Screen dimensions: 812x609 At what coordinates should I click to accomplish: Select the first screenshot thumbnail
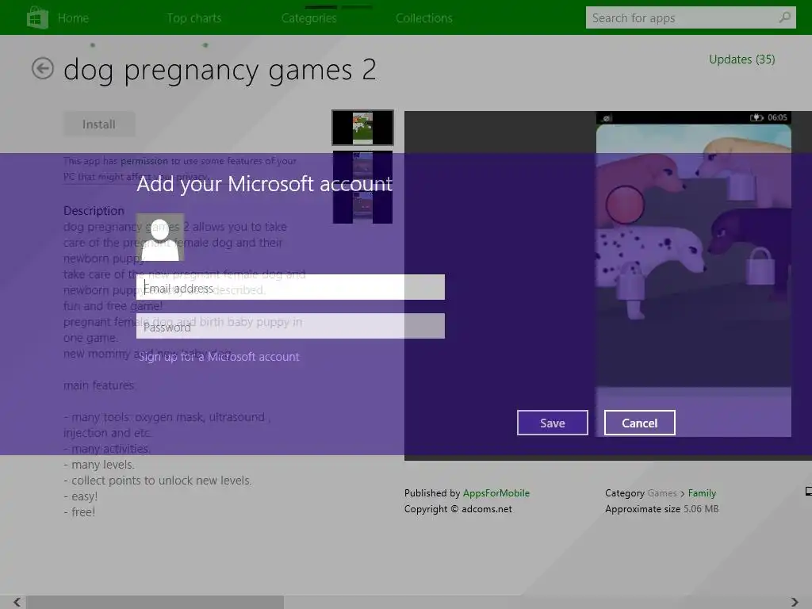click(x=362, y=128)
